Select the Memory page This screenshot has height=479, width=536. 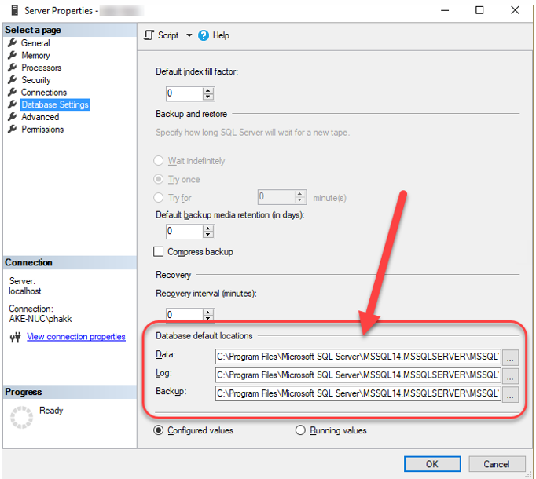[35, 56]
